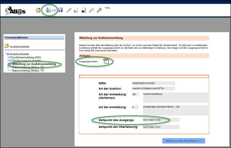Screen dimensions: 231x148
Task: Select Ausfuhranmeldung (AW) in the tree
Action: 26,57
